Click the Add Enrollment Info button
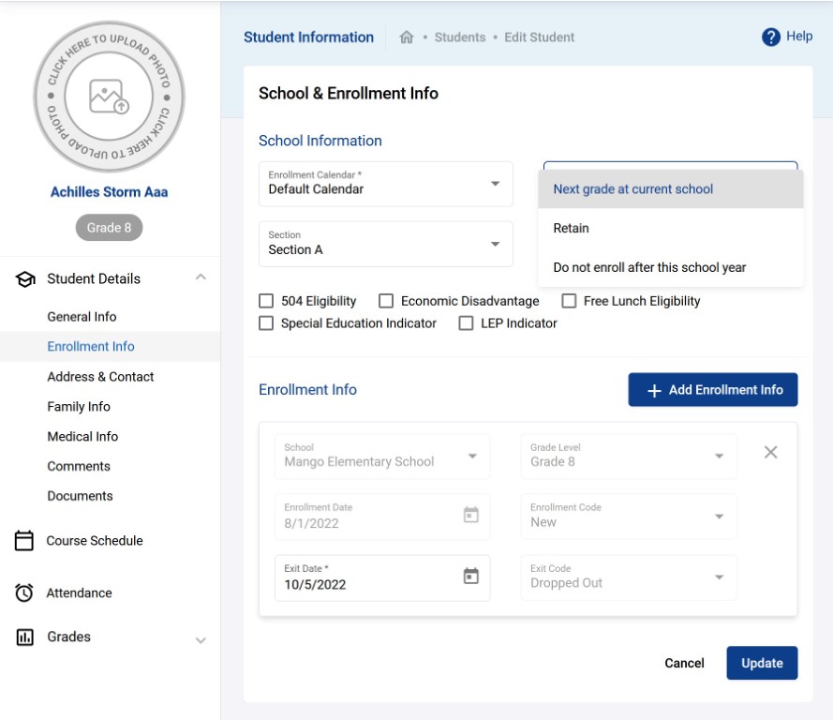The height and width of the screenshot is (720, 833). (713, 389)
